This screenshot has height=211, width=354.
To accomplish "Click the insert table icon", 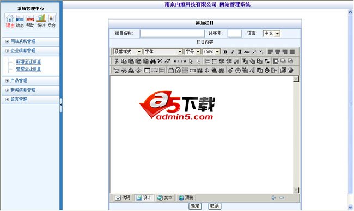I will (147, 71).
